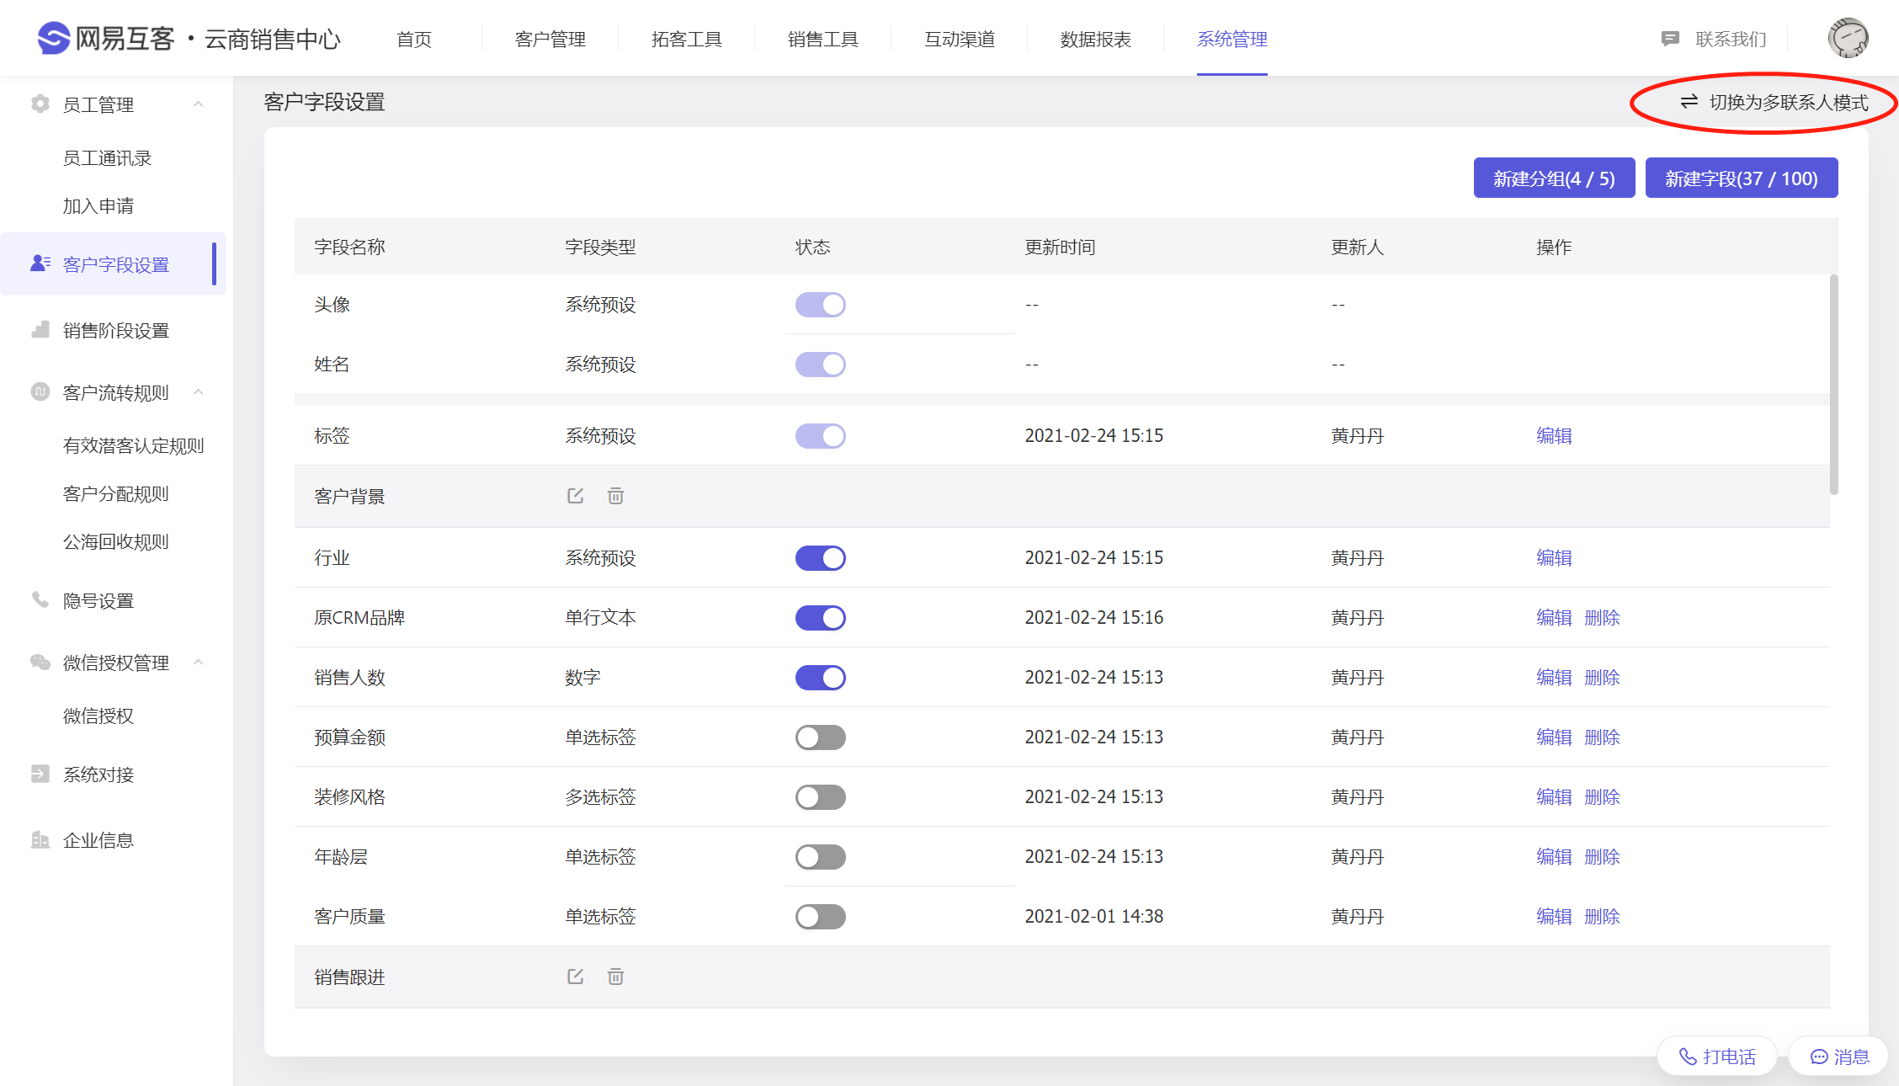
Task: Click 编辑 link for 销售人数 row
Action: point(1554,678)
